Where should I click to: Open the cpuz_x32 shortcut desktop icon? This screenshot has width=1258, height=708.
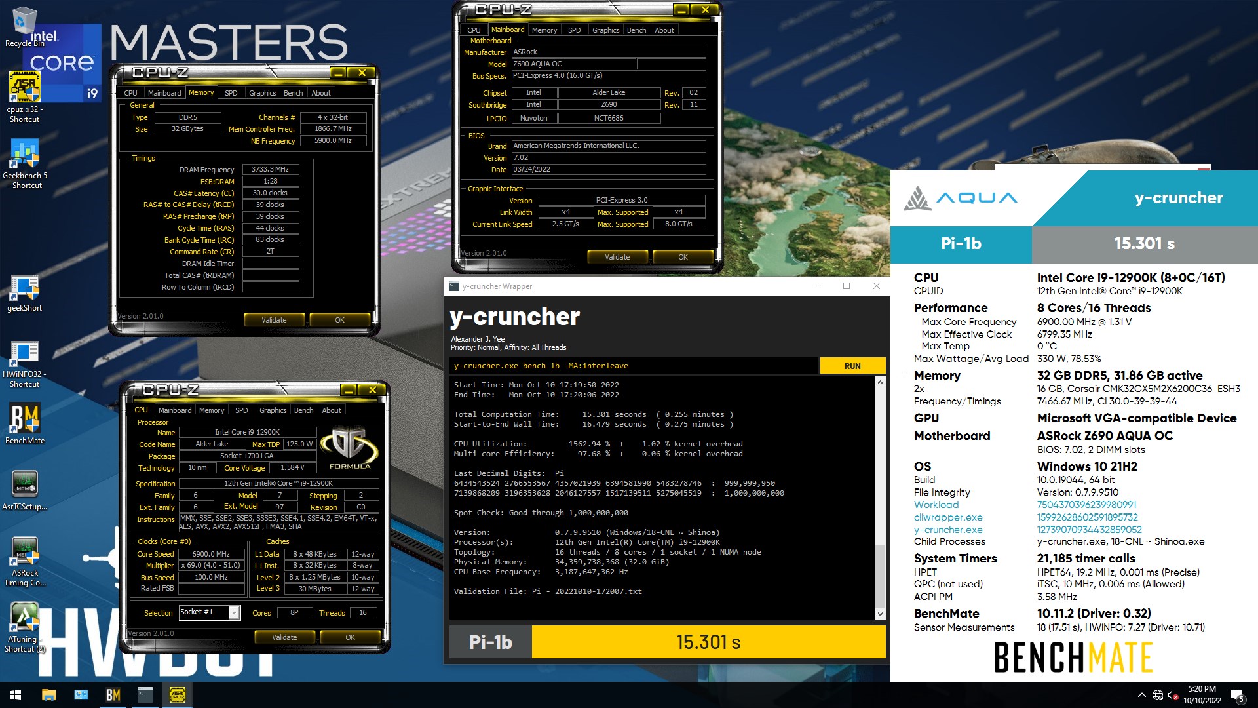[x=24, y=97]
